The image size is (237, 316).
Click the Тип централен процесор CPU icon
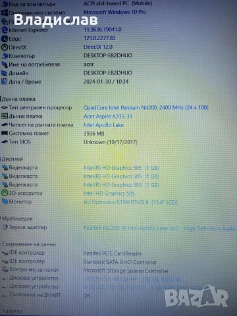[x=5, y=107]
